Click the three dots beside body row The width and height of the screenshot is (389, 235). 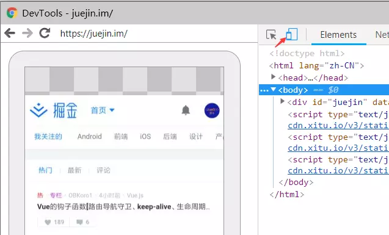(264, 91)
